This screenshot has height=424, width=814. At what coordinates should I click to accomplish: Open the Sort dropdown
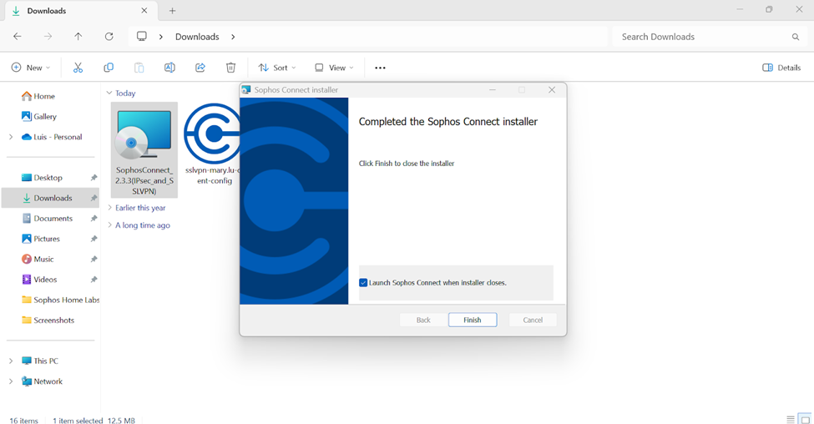277,68
